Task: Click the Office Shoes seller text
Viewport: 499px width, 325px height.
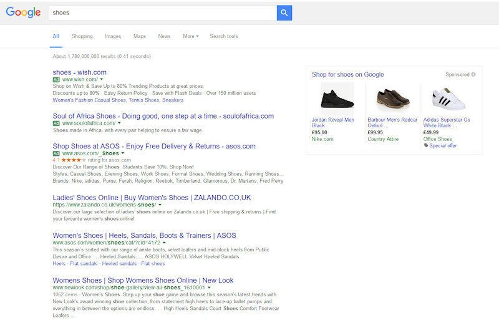Action: 438,139
